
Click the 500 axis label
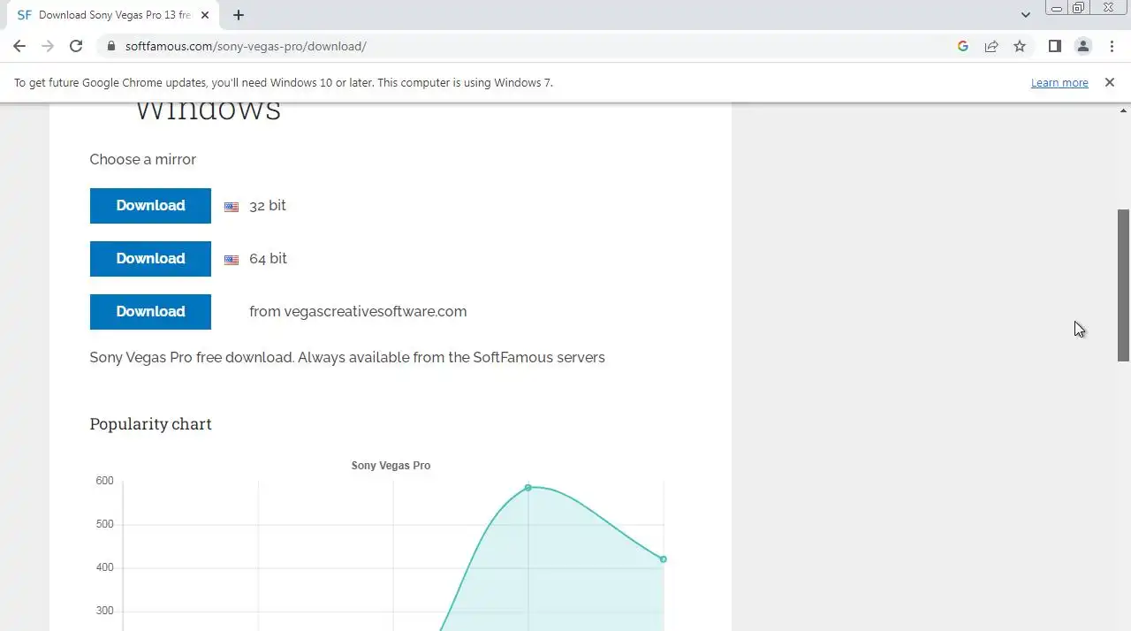[104, 524]
